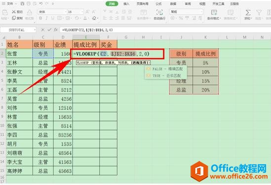Click the Cut (剪切) scissors button
Viewport: 271px width, 185px height.
tap(17, 12)
